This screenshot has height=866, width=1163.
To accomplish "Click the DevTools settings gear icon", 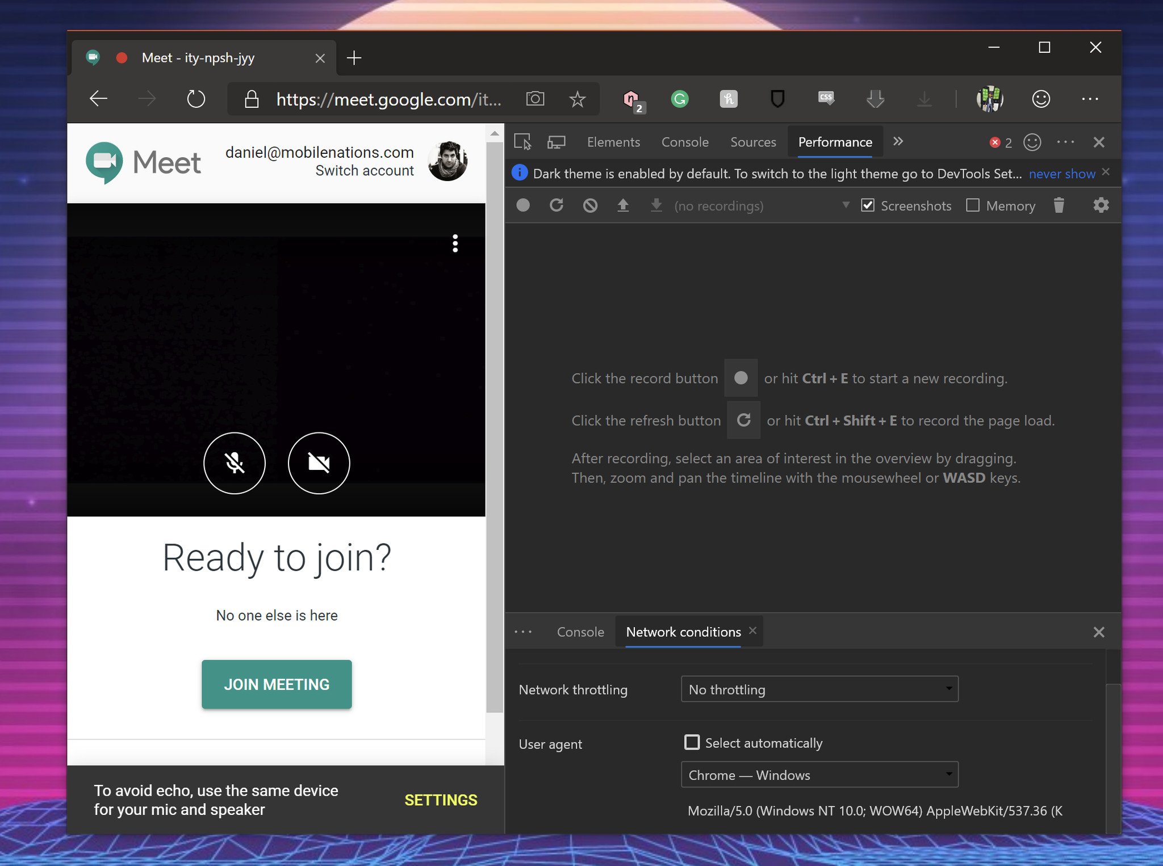I will (x=1101, y=205).
